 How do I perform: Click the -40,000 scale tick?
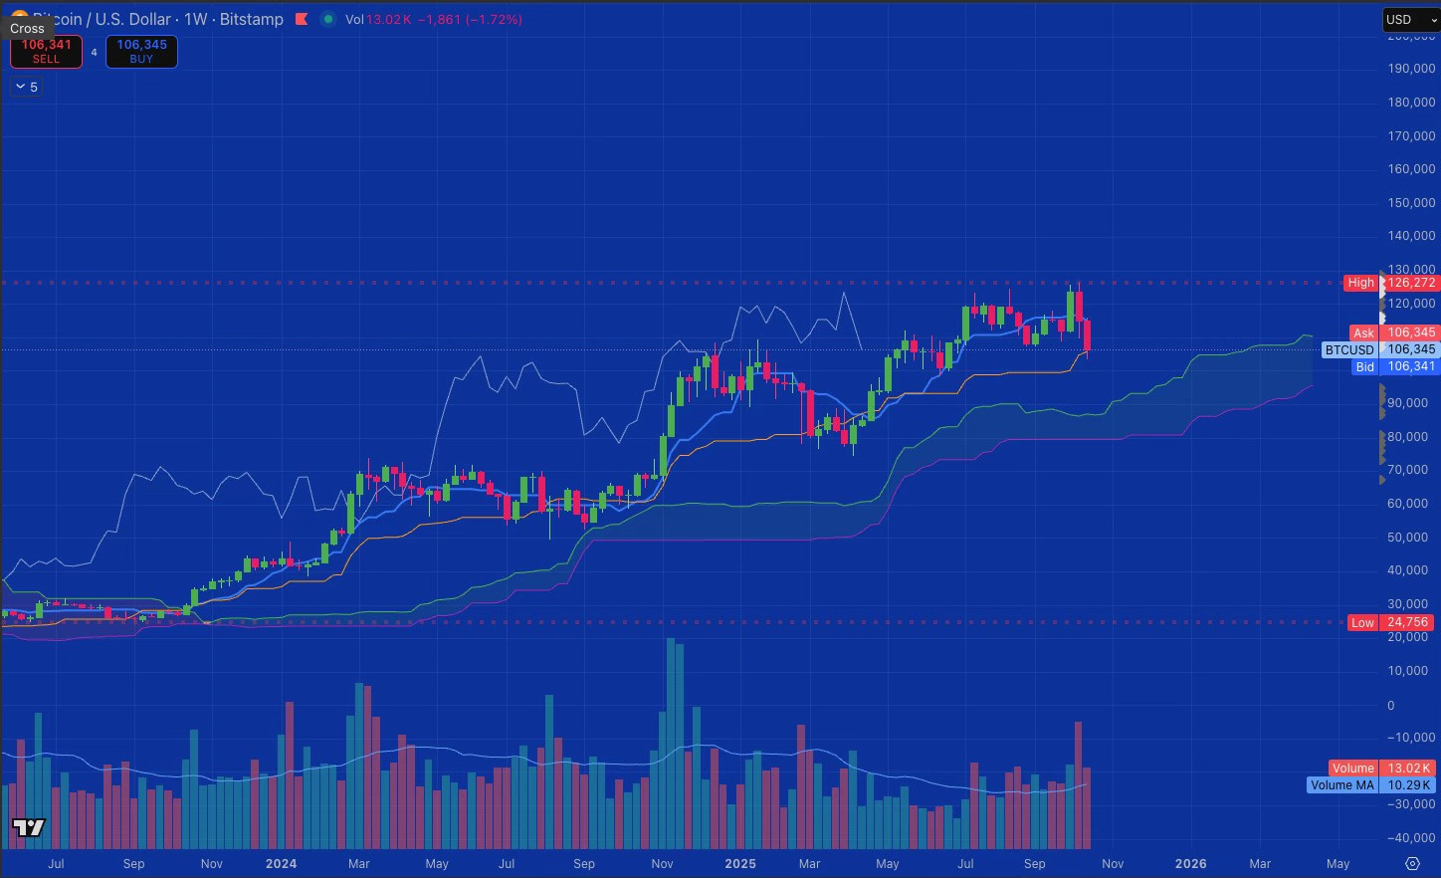coord(1412,837)
